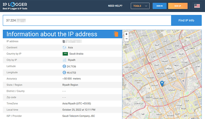Click the Best IP Logger & IP Tools tagline
Image resolution: width=205 pixels, height=119 pixels.
click(15, 9)
